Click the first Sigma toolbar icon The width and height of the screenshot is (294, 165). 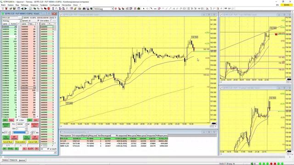tap(53, 9)
